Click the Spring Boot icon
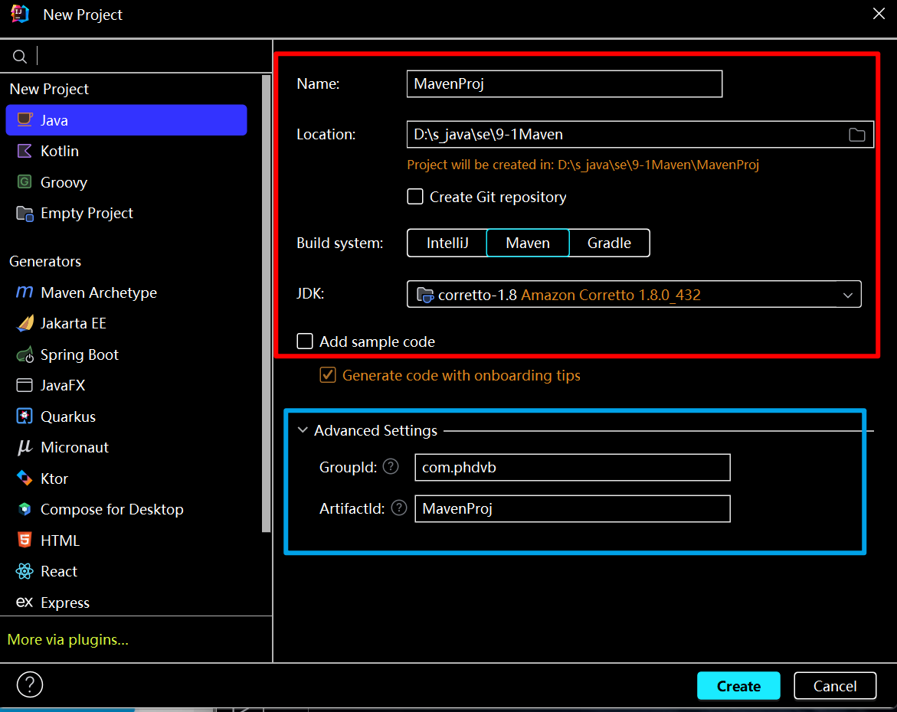 pyautogui.click(x=25, y=354)
